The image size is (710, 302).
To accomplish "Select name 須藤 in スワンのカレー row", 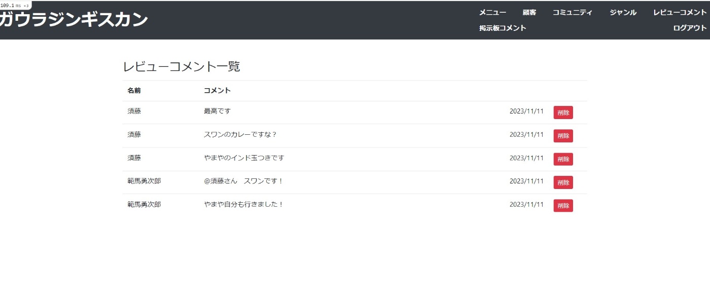I will 134,134.
